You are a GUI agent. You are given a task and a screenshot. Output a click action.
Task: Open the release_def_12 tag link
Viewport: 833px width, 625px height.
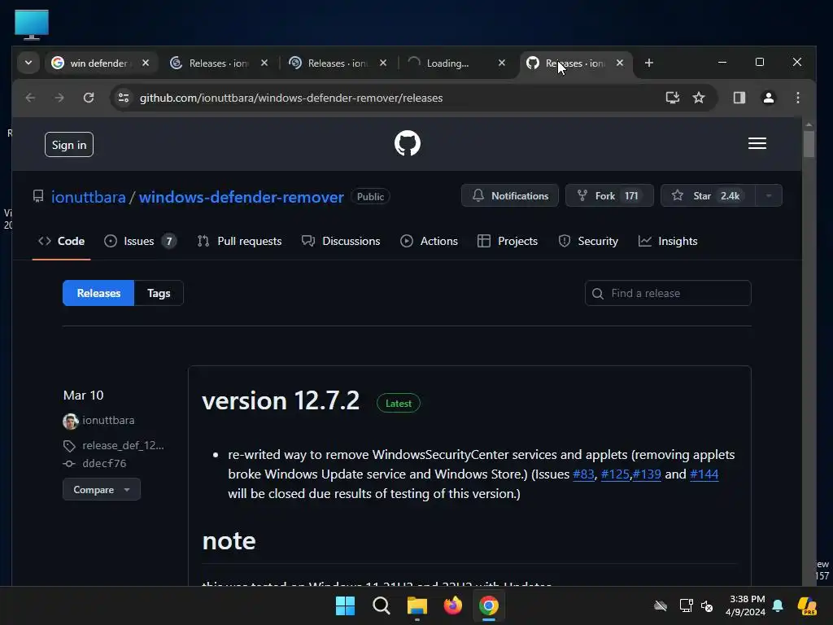tap(123, 445)
